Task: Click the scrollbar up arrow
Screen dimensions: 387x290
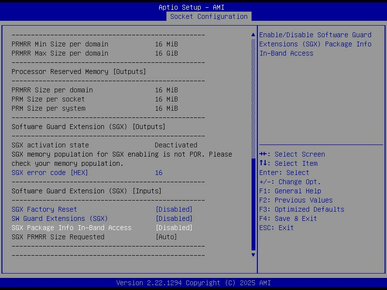Action: (x=253, y=35)
